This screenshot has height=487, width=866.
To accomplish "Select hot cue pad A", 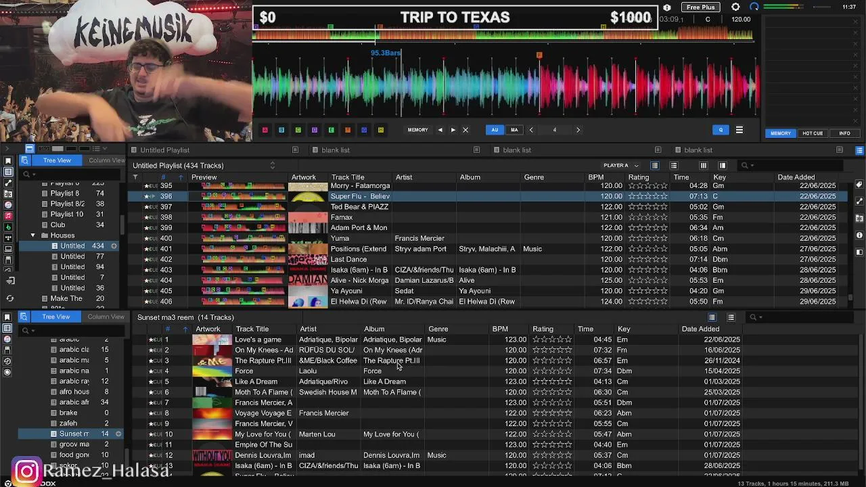I will pos(265,130).
